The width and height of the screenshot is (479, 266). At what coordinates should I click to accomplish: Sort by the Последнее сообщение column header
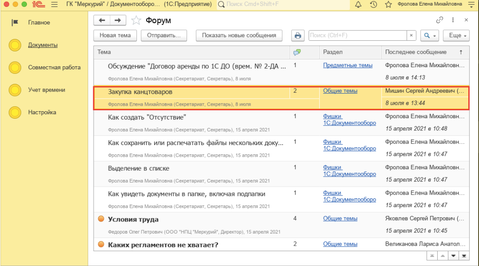click(x=416, y=52)
